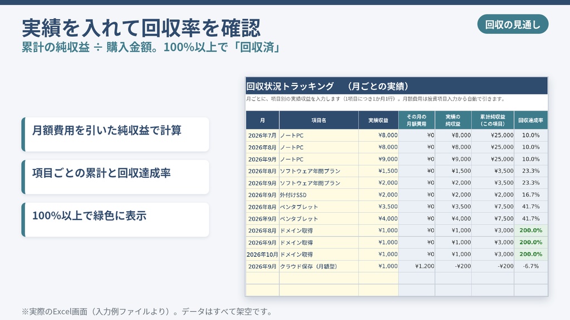Click the green 200.0% cell for 2026年8月 ドメイン取得
Image resolution: width=570 pixels, height=320 pixels.
(530, 231)
